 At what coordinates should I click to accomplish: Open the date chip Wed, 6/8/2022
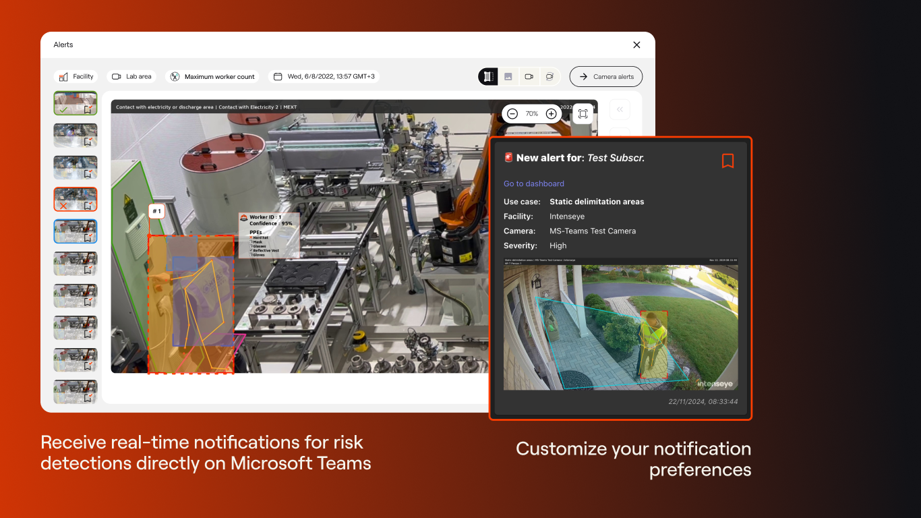pos(324,77)
